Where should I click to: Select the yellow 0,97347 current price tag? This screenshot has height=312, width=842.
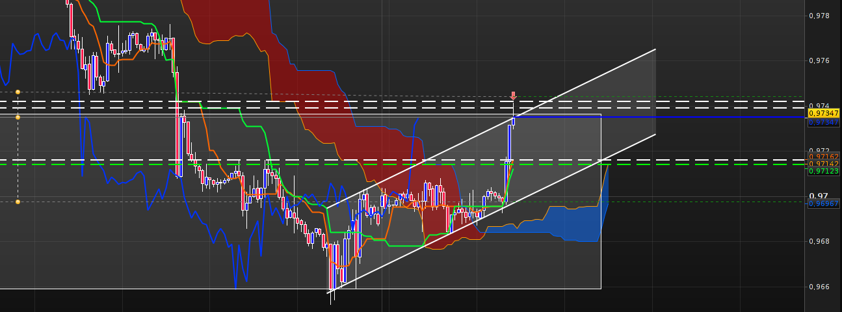tap(823, 113)
